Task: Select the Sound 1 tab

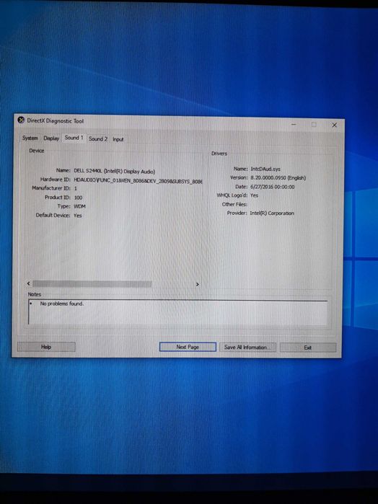Action: pyautogui.click(x=74, y=138)
